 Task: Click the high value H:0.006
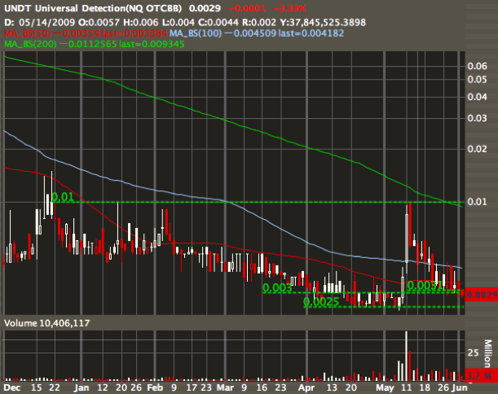[x=141, y=22]
